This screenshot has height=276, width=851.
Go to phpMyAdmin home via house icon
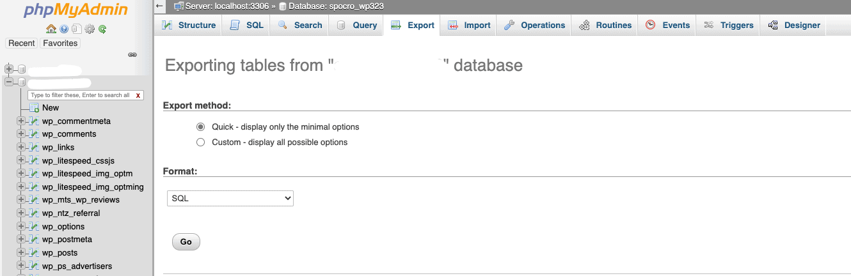tap(51, 29)
